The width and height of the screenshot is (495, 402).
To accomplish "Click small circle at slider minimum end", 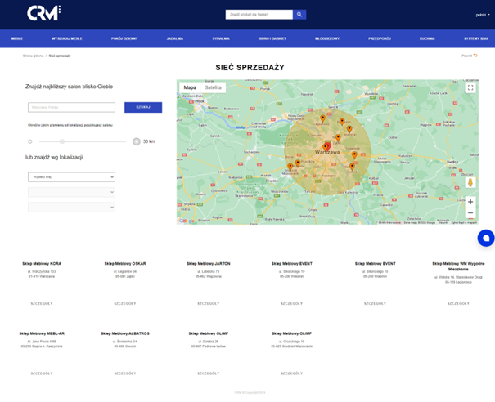I will tap(30, 141).
